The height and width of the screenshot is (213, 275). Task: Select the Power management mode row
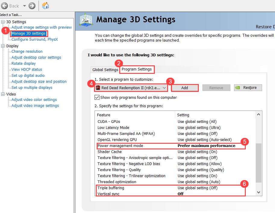point(120,146)
